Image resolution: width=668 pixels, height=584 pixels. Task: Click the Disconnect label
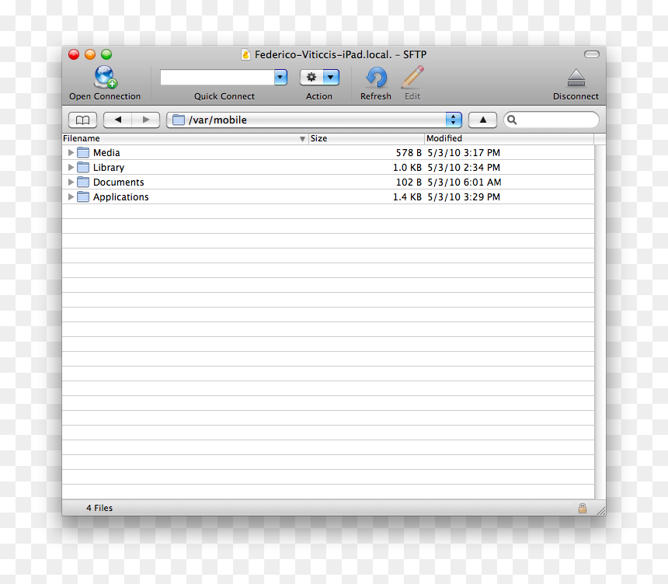coord(576,96)
